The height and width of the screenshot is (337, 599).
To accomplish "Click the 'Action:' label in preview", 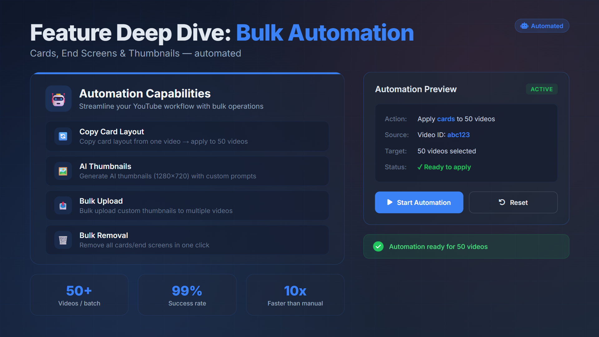I will (x=396, y=119).
